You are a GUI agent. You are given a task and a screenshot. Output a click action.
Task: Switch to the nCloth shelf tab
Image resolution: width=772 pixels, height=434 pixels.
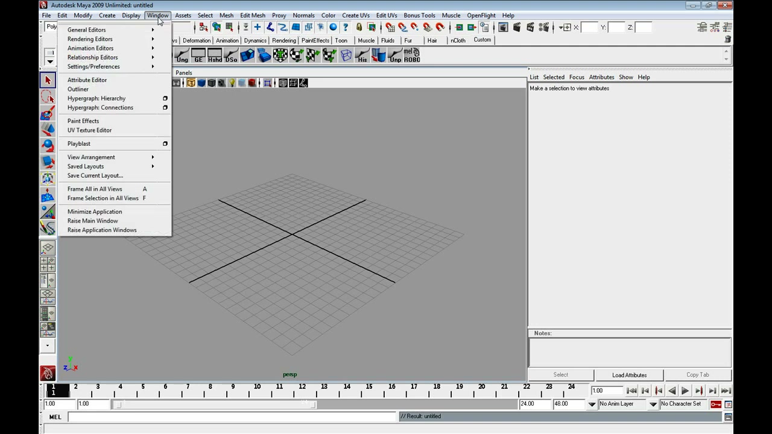coord(458,40)
